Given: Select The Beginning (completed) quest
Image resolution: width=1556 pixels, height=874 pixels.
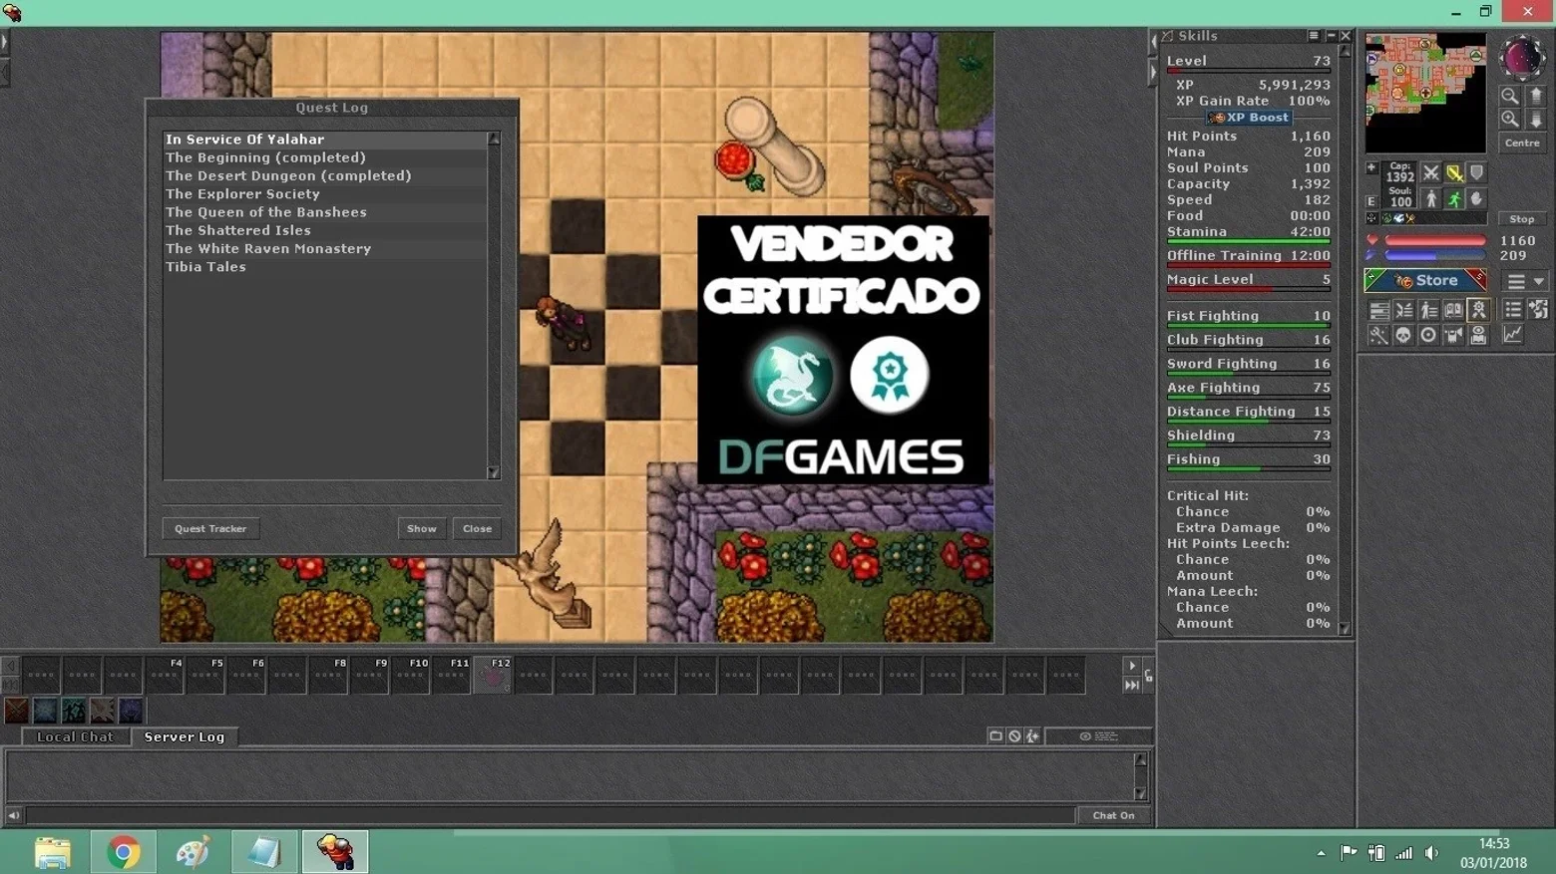Looking at the screenshot, I should click(x=325, y=157).
